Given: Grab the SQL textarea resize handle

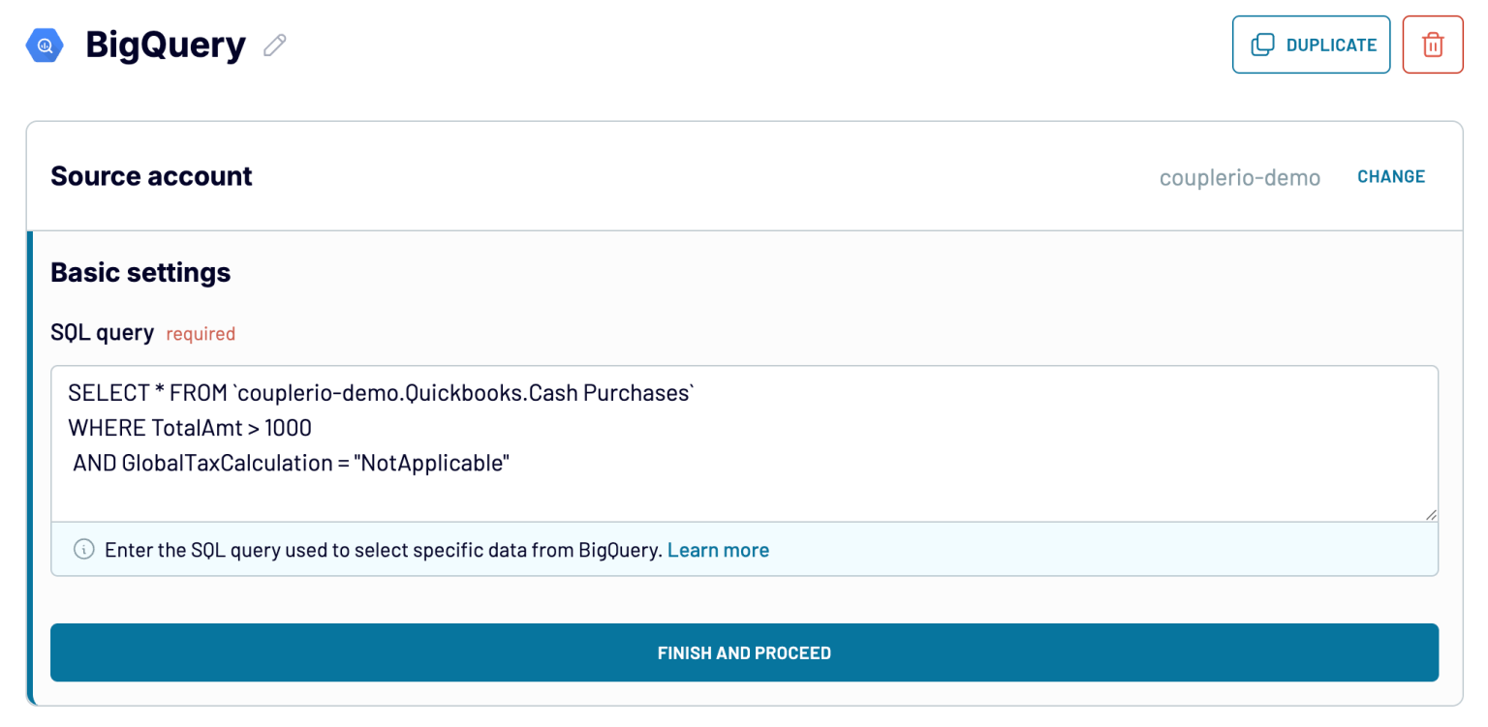Looking at the screenshot, I should pos(1431,514).
